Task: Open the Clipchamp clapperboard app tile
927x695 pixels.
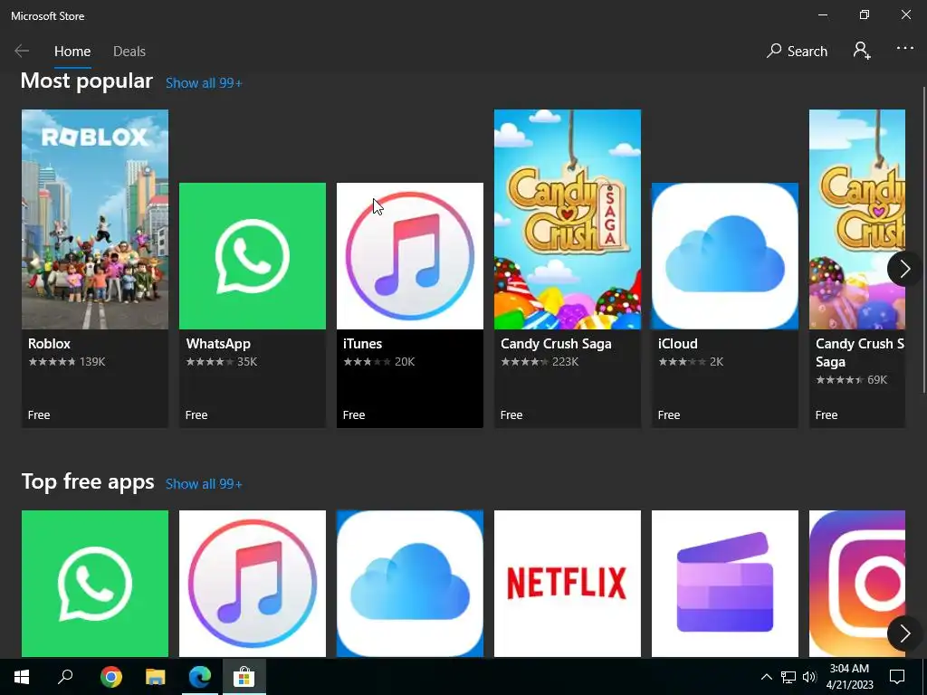Action: point(725,584)
